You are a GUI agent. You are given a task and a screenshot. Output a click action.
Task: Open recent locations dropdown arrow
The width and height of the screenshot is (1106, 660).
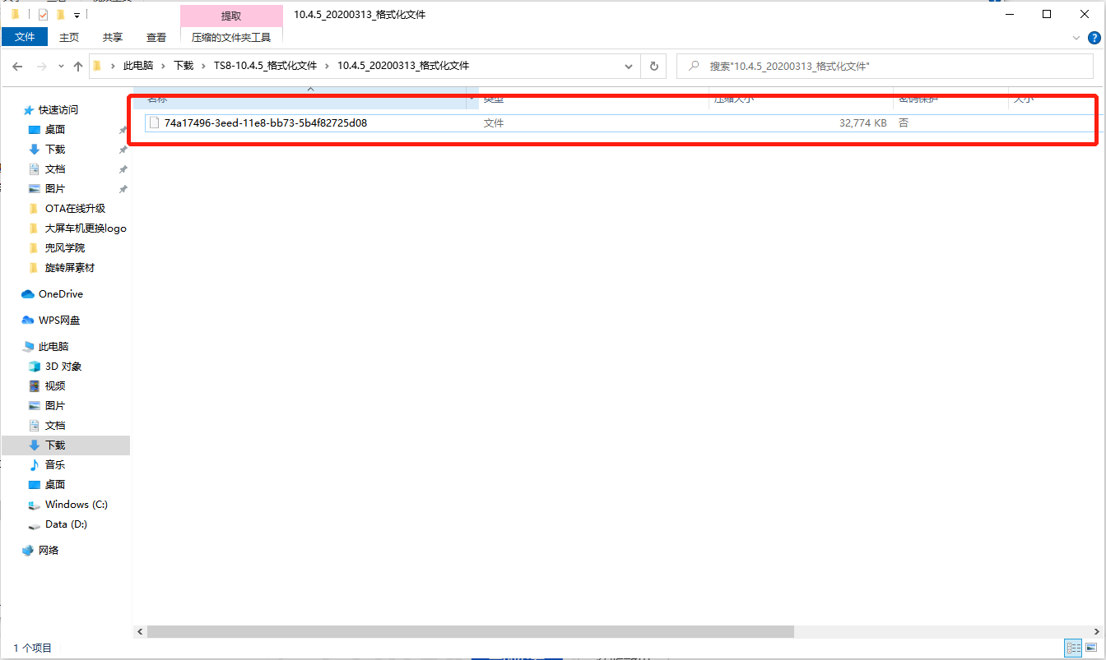pos(61,67)
